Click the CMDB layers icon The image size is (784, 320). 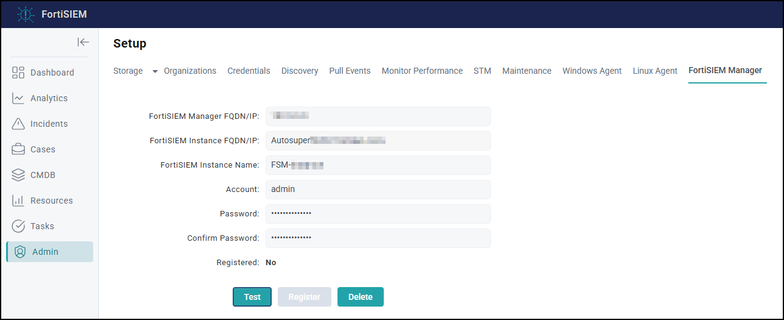(x=18, y=175)
